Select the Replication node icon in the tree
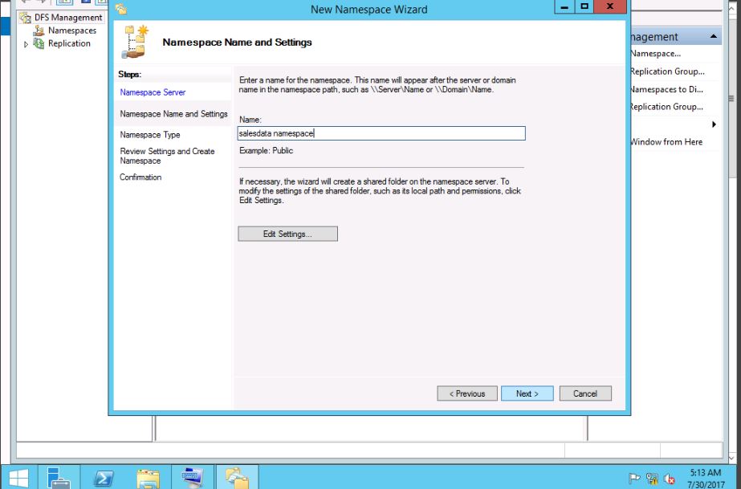741x489 pixels. pos(39,43)
